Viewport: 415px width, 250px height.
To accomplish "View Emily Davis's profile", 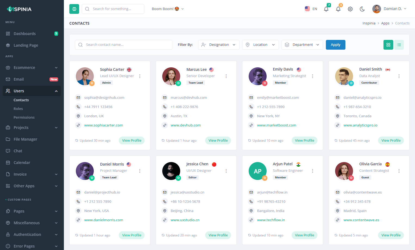I will coord(304,141).
